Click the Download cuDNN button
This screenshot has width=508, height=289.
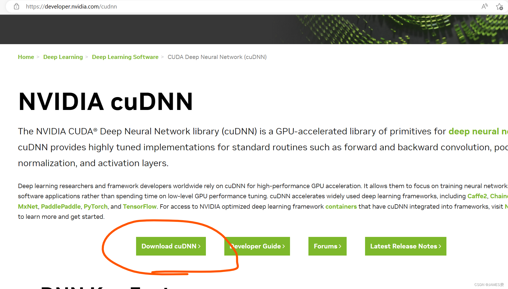[x=171, y=246]
